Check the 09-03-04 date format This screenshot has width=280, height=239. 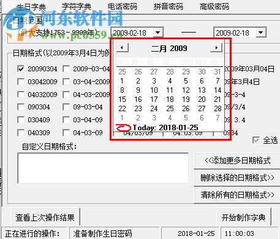pyautogui.click(x=66, y=107)
